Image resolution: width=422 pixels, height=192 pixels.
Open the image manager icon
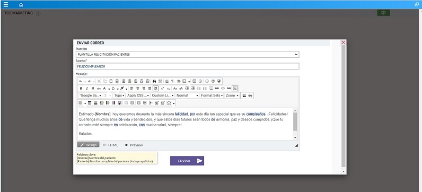(244, 95)
